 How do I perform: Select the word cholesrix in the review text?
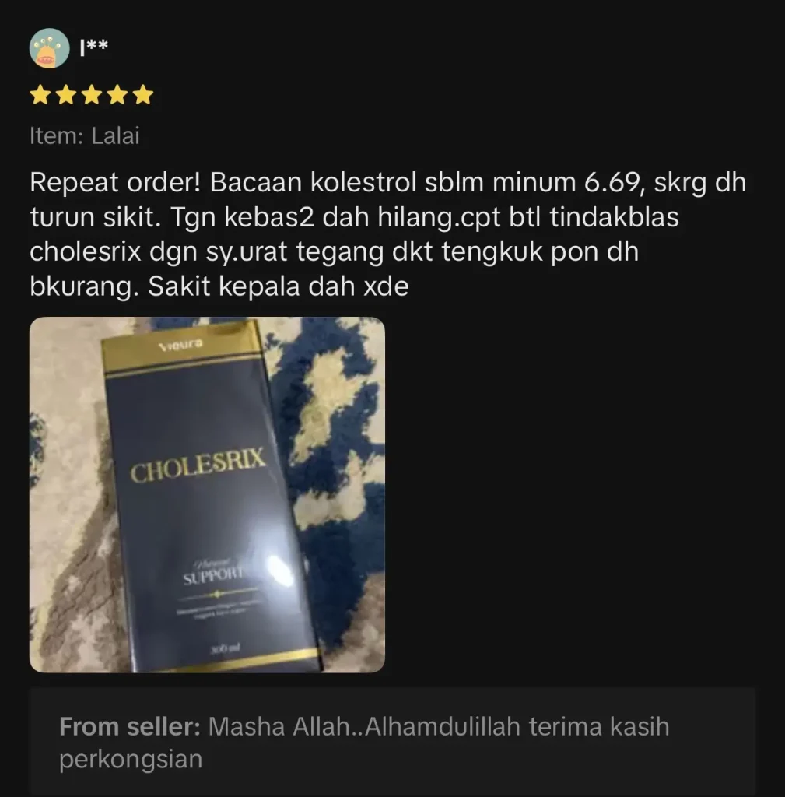click(x=85, y=251)
